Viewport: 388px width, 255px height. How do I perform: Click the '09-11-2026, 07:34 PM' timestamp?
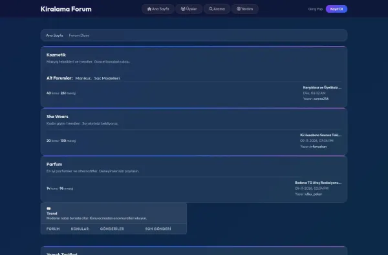pyautogui.click(x=316, y=141)
